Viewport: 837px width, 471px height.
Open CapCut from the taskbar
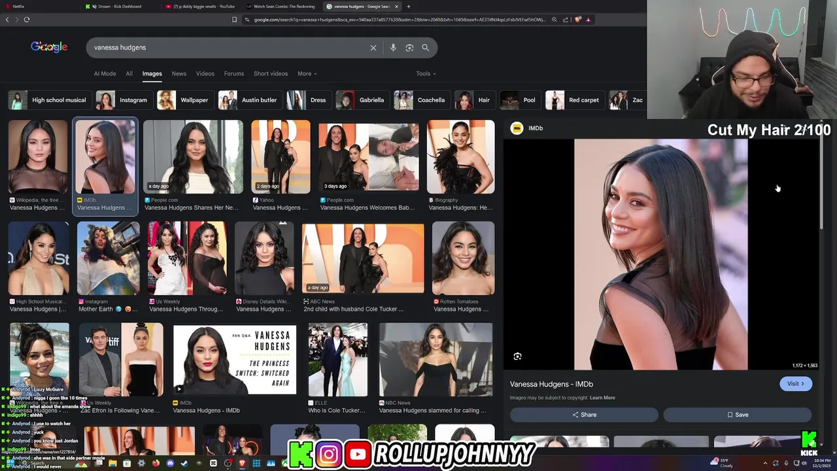tap(213, 463)
